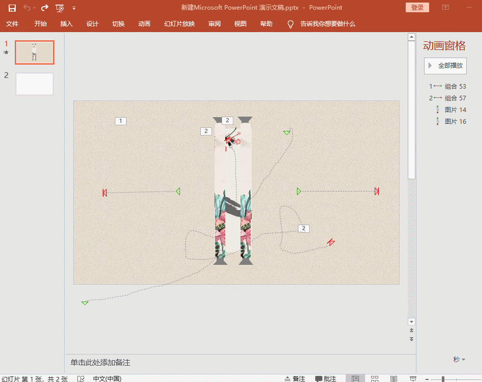Click zoom out minus button
This screenshot has height=382, width=482.
[x=427, y=379]
